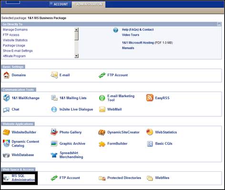Click the In2site Live Dialogue icon
The width and height of the screenshot is (225, 190).
point(54,109)
